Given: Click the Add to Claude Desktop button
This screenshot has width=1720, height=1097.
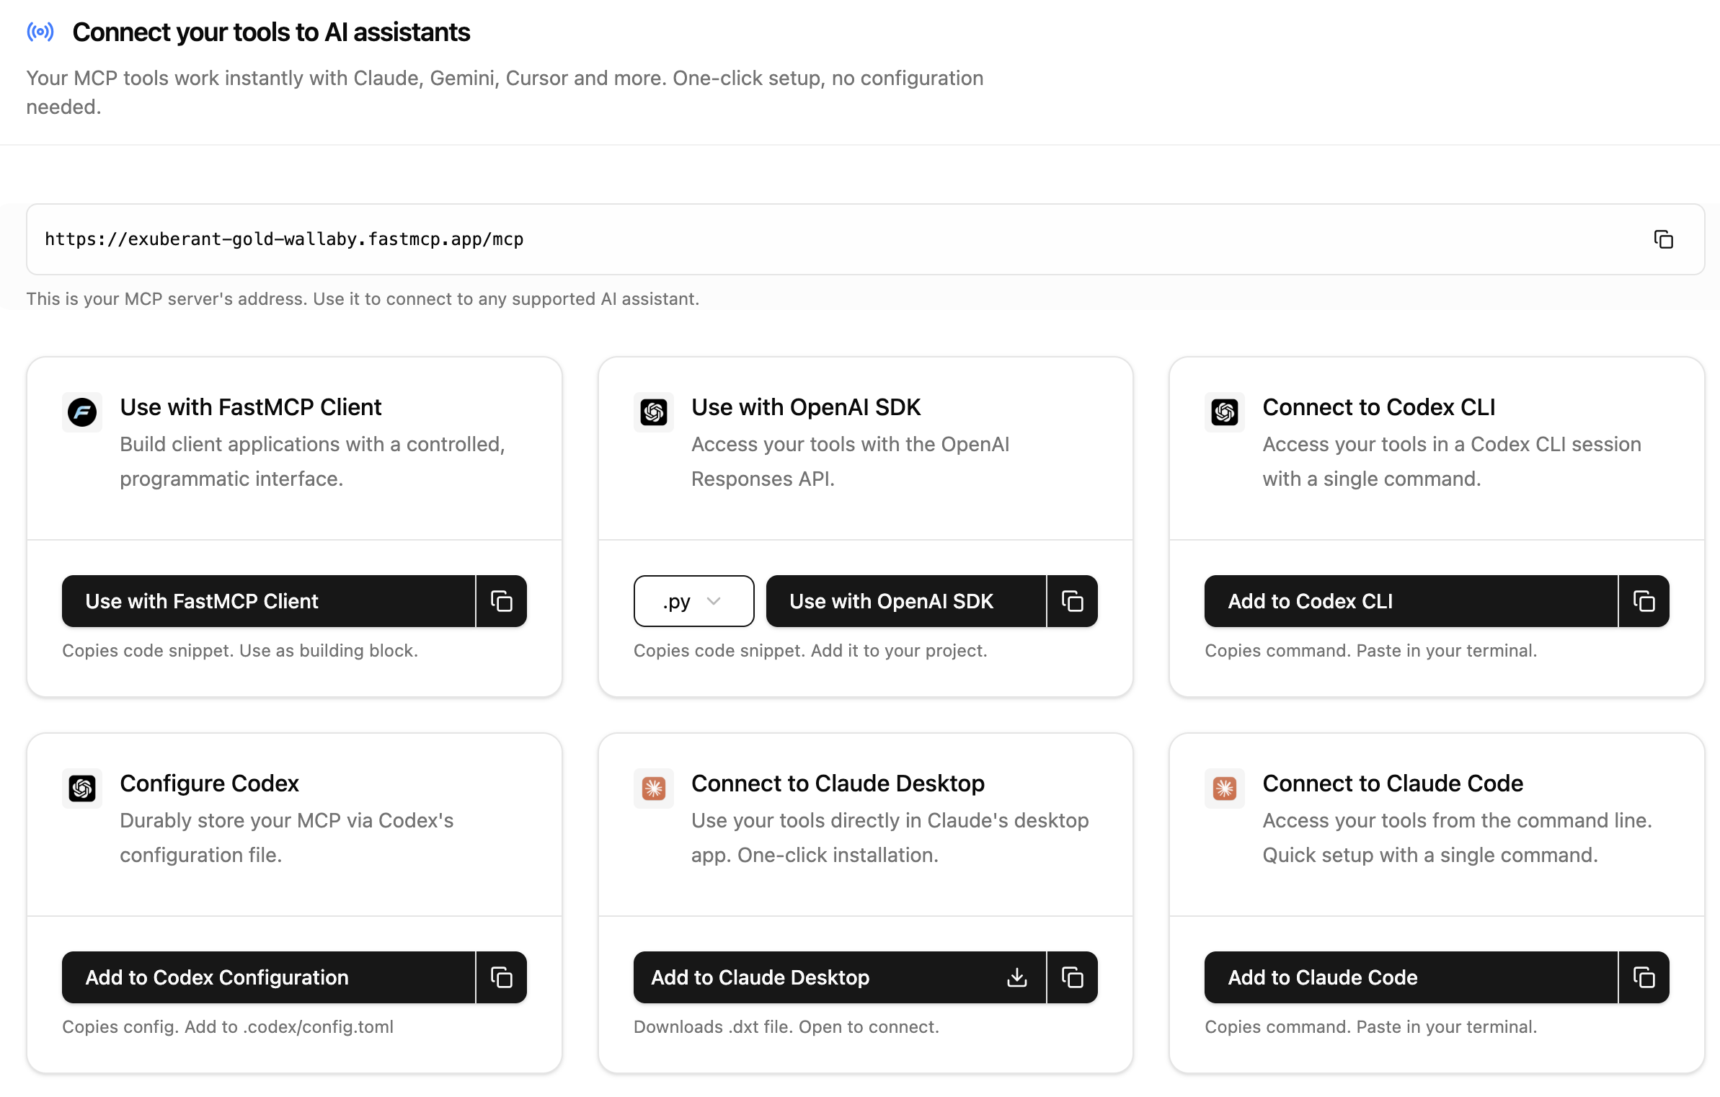Looking at the screenshot, I should [x=815, y=977].
